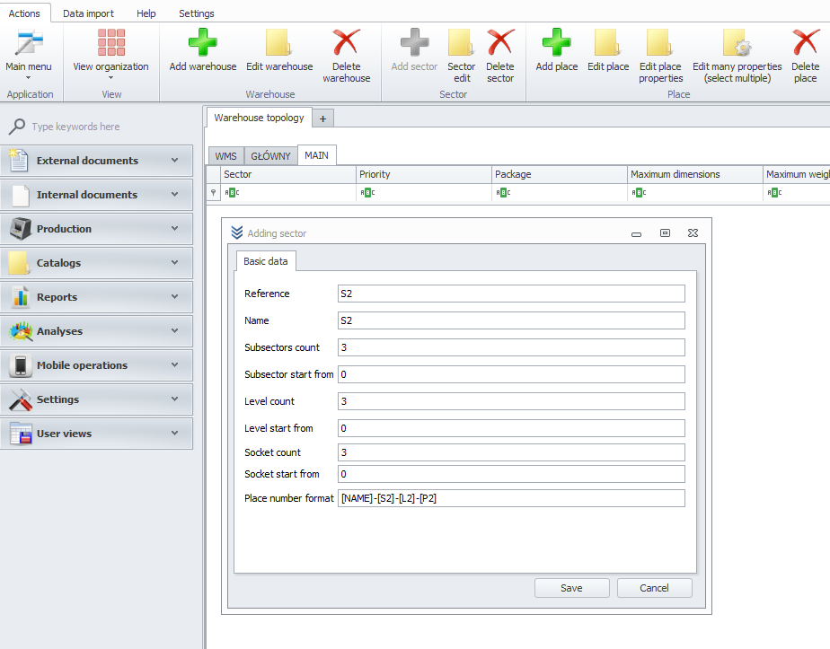Click Internal documents sidebar icon

pos(20,195)
